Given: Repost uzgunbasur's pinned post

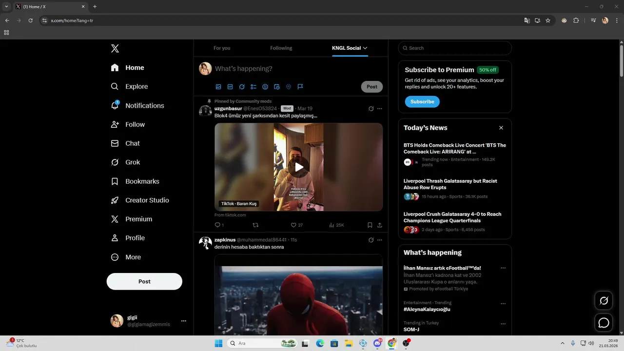Looking at the screenshot, I should [255, 225].
